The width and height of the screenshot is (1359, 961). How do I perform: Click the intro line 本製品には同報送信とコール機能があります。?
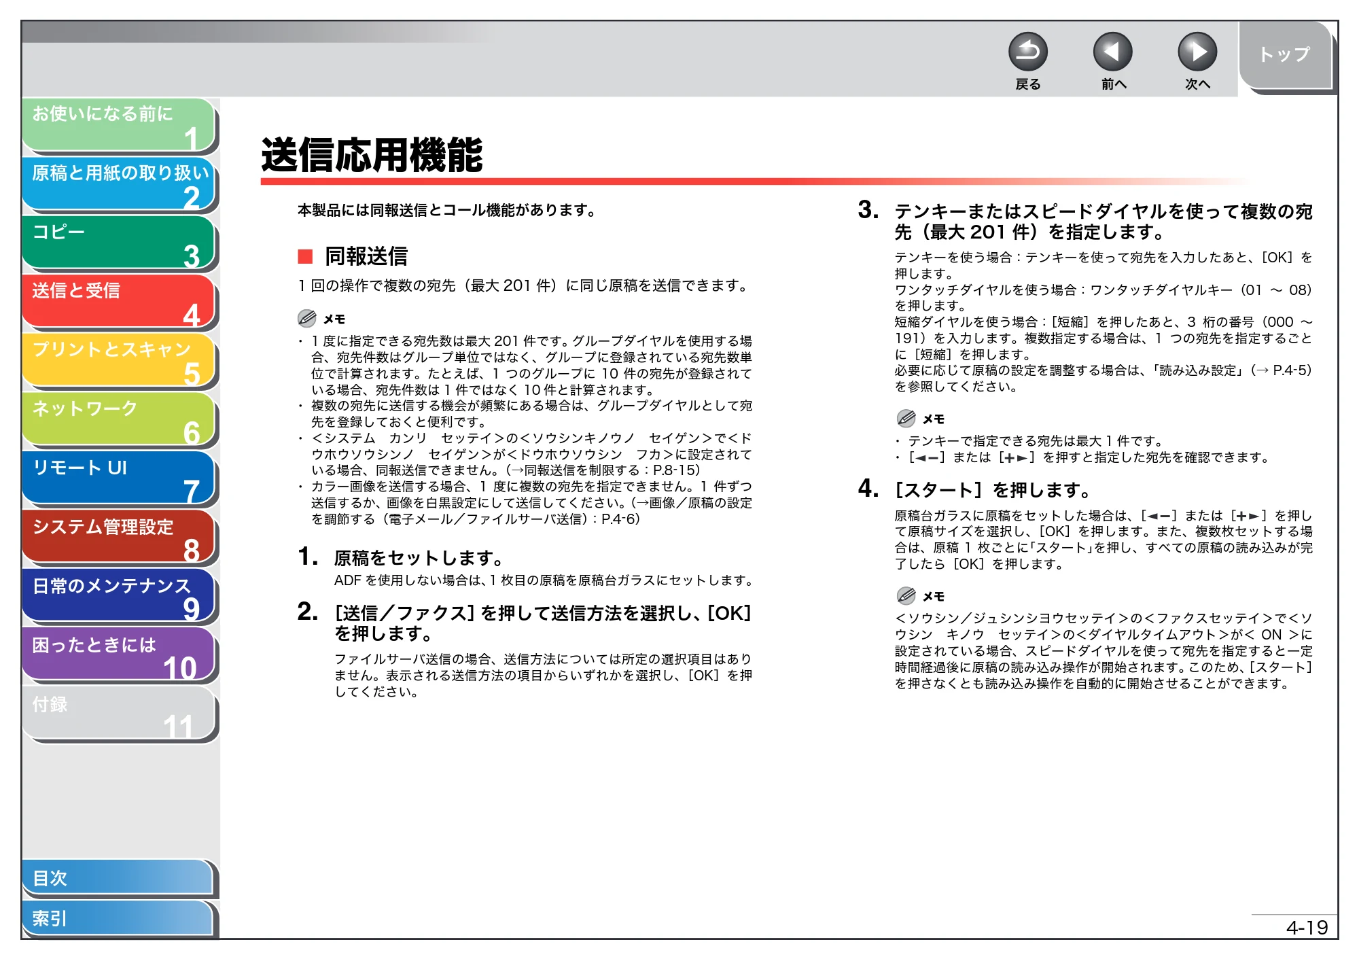pyautogui.click(x=448, y=211)
